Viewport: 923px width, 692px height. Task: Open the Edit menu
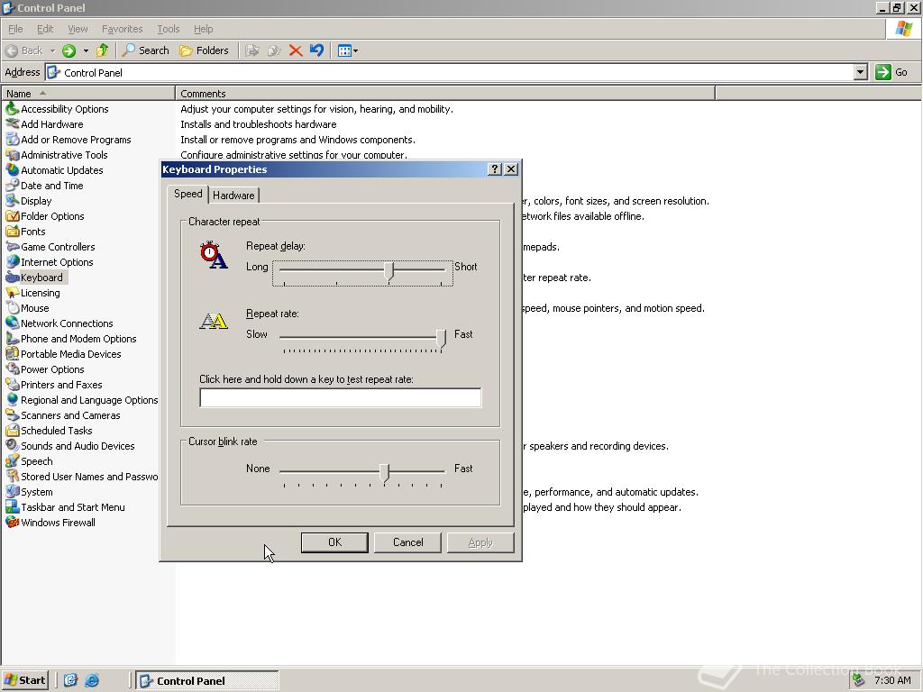click(45, 29)
